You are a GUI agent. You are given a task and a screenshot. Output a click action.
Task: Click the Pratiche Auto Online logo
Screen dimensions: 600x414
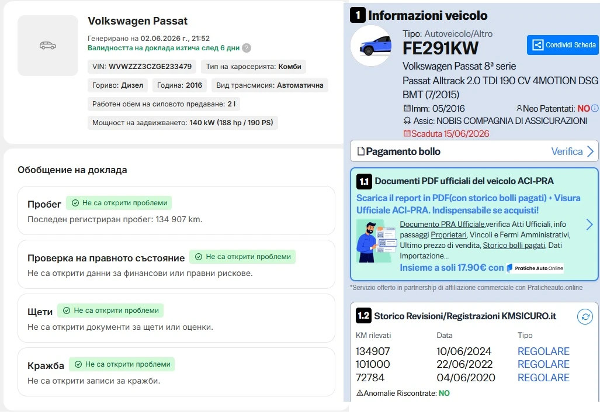tap(535, 268)
